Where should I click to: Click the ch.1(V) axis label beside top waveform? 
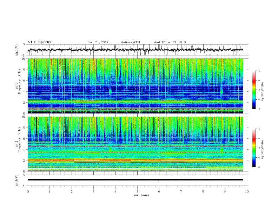pos(17,50)
